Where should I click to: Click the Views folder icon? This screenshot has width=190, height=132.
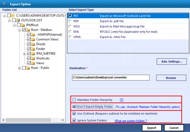click(33, 63)
